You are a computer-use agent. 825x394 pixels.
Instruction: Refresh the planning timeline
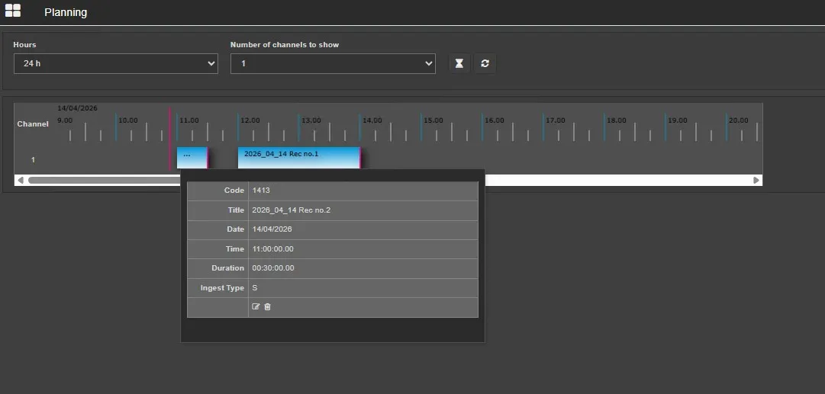(x=485, y=63)
